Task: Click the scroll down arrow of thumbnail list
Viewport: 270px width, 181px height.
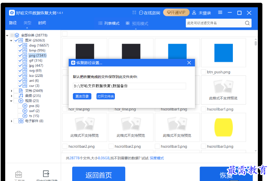Action: point(256,151)
